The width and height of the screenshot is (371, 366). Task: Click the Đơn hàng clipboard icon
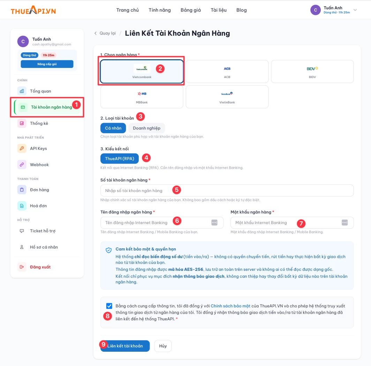coord(22,190)
